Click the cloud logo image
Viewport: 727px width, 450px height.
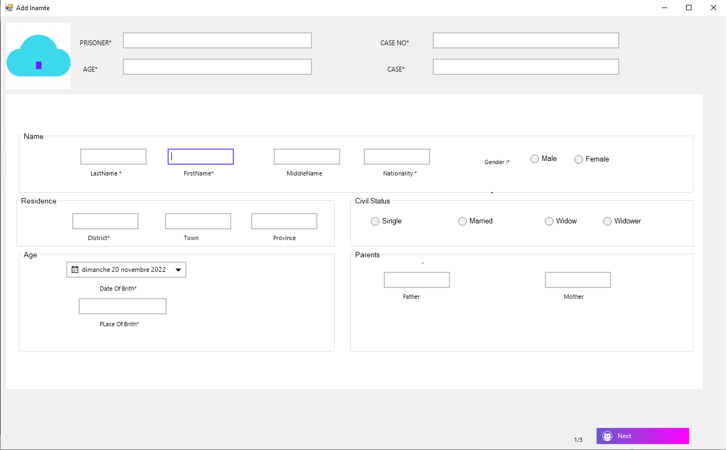[38, 55]
